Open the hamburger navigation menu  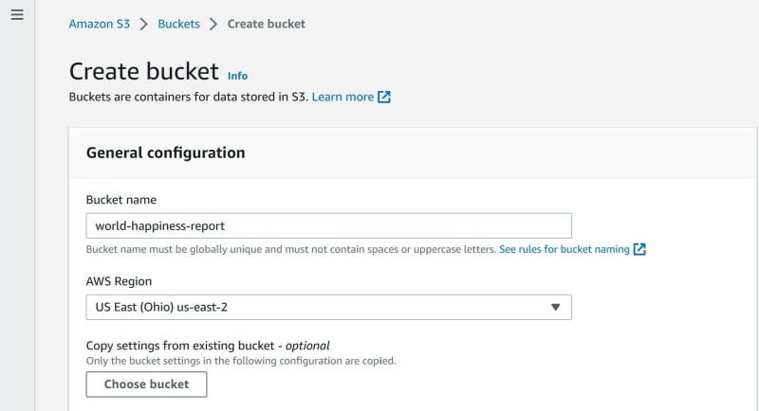coord(17,14)
